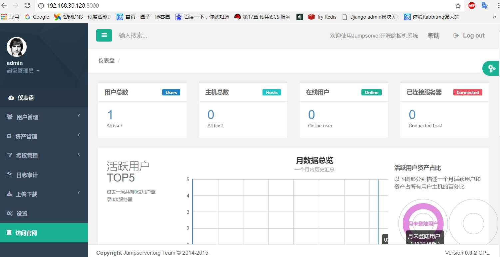Viewport: 500px width, 257px height.
Task: Click the 活跃用户资产占比 heading
Action: point(417,168)
